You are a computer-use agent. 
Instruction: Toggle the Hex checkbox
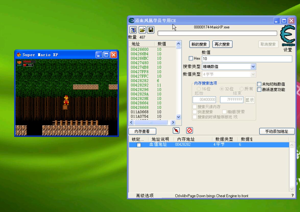[191, 58]
